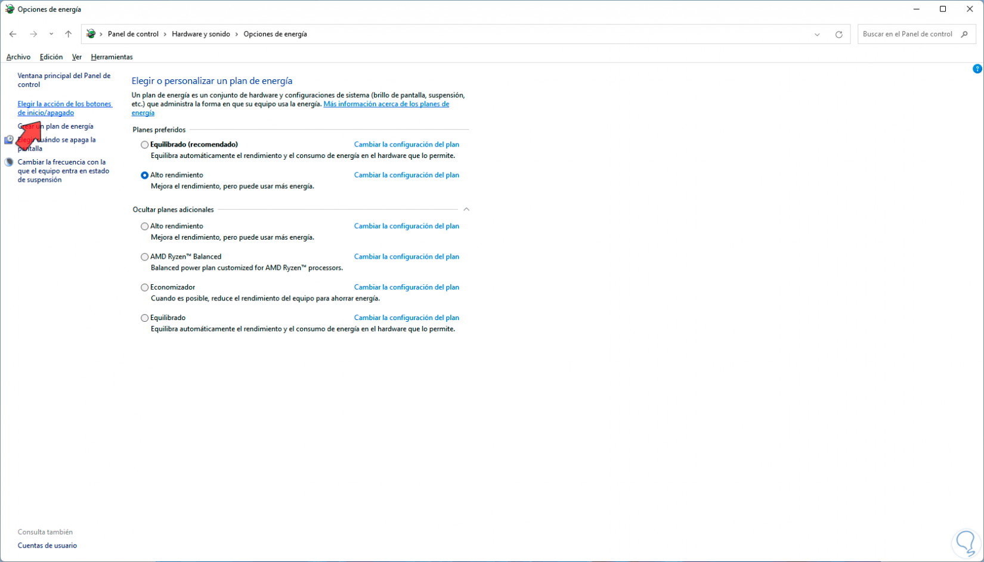Image resolution: width=984 pixels, height=562 pixels.
Task: Open the Herramientas menu
Action: coord(112,57)
